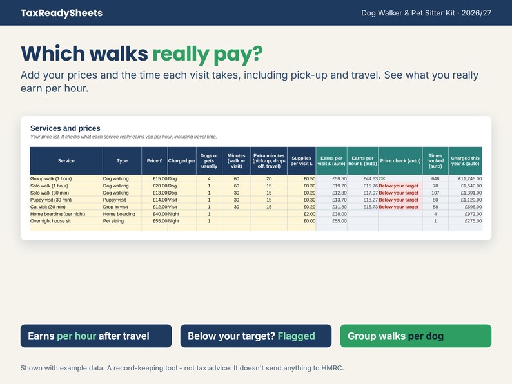Click the £11,745.00 charged this year cell

466,178
